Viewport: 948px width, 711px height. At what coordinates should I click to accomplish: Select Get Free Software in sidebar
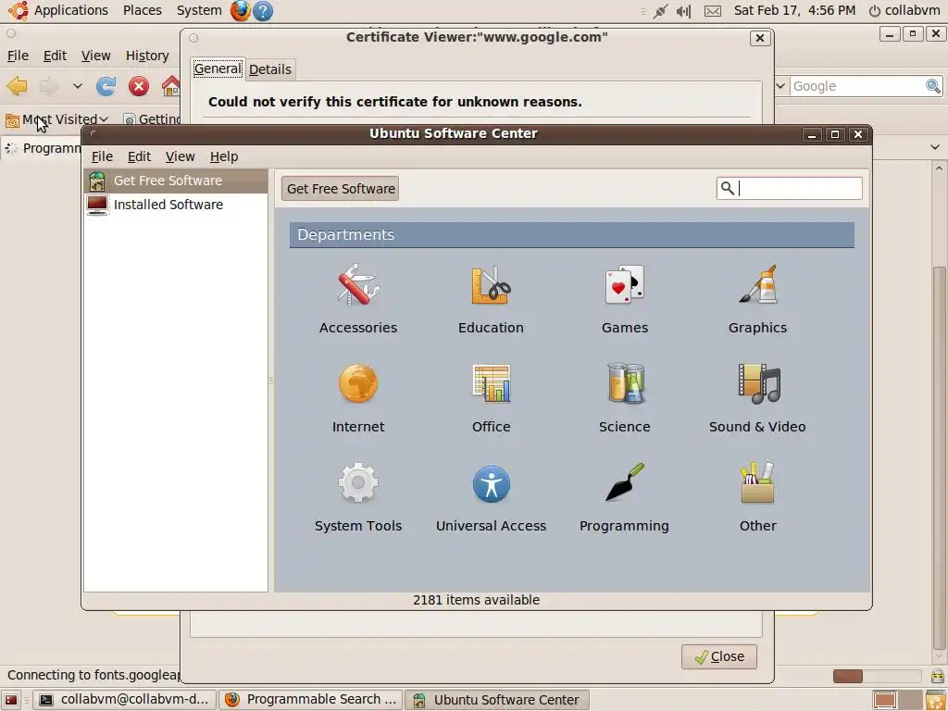175,181
